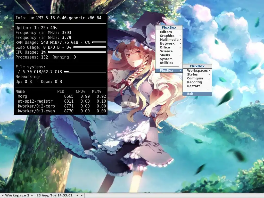Expand the Styles submenu

pos(197,75)
